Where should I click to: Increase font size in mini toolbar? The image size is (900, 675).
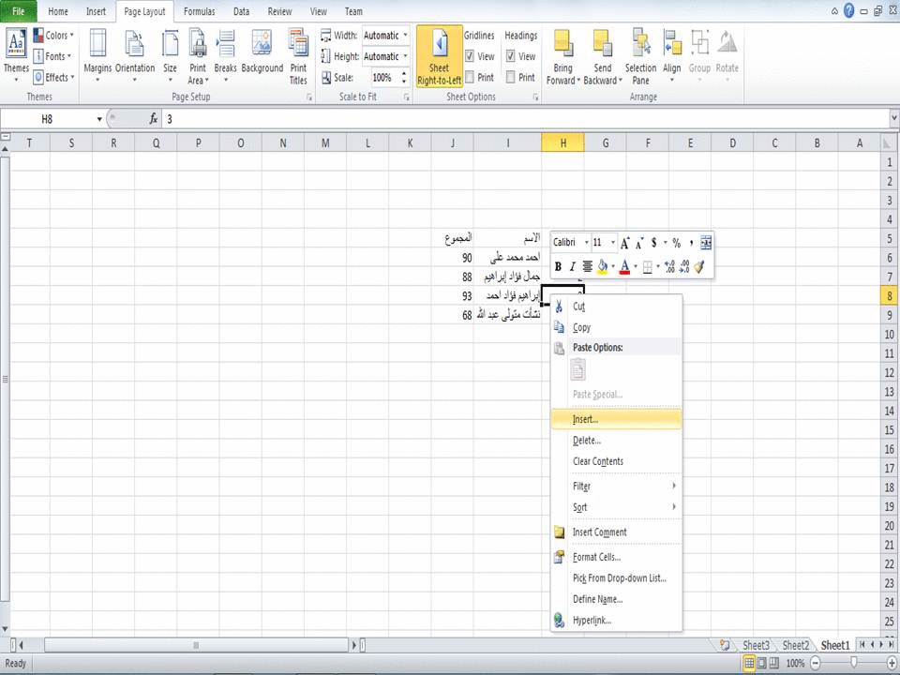625,243
